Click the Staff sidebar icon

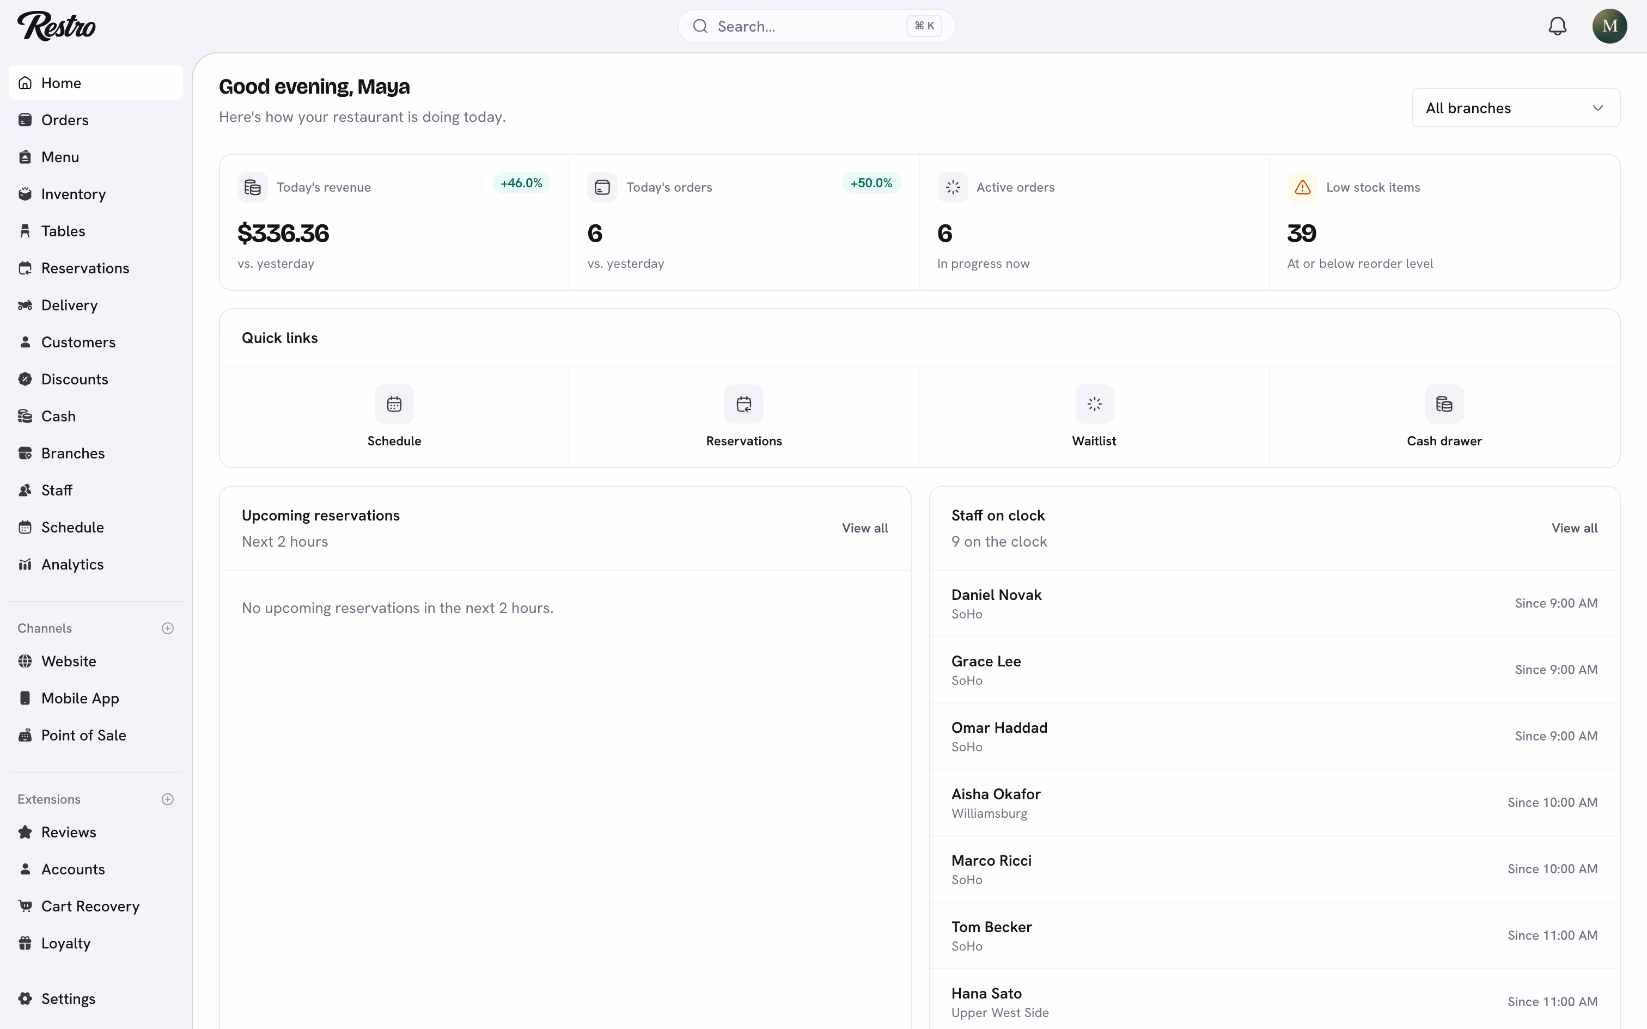coord(25,490)
